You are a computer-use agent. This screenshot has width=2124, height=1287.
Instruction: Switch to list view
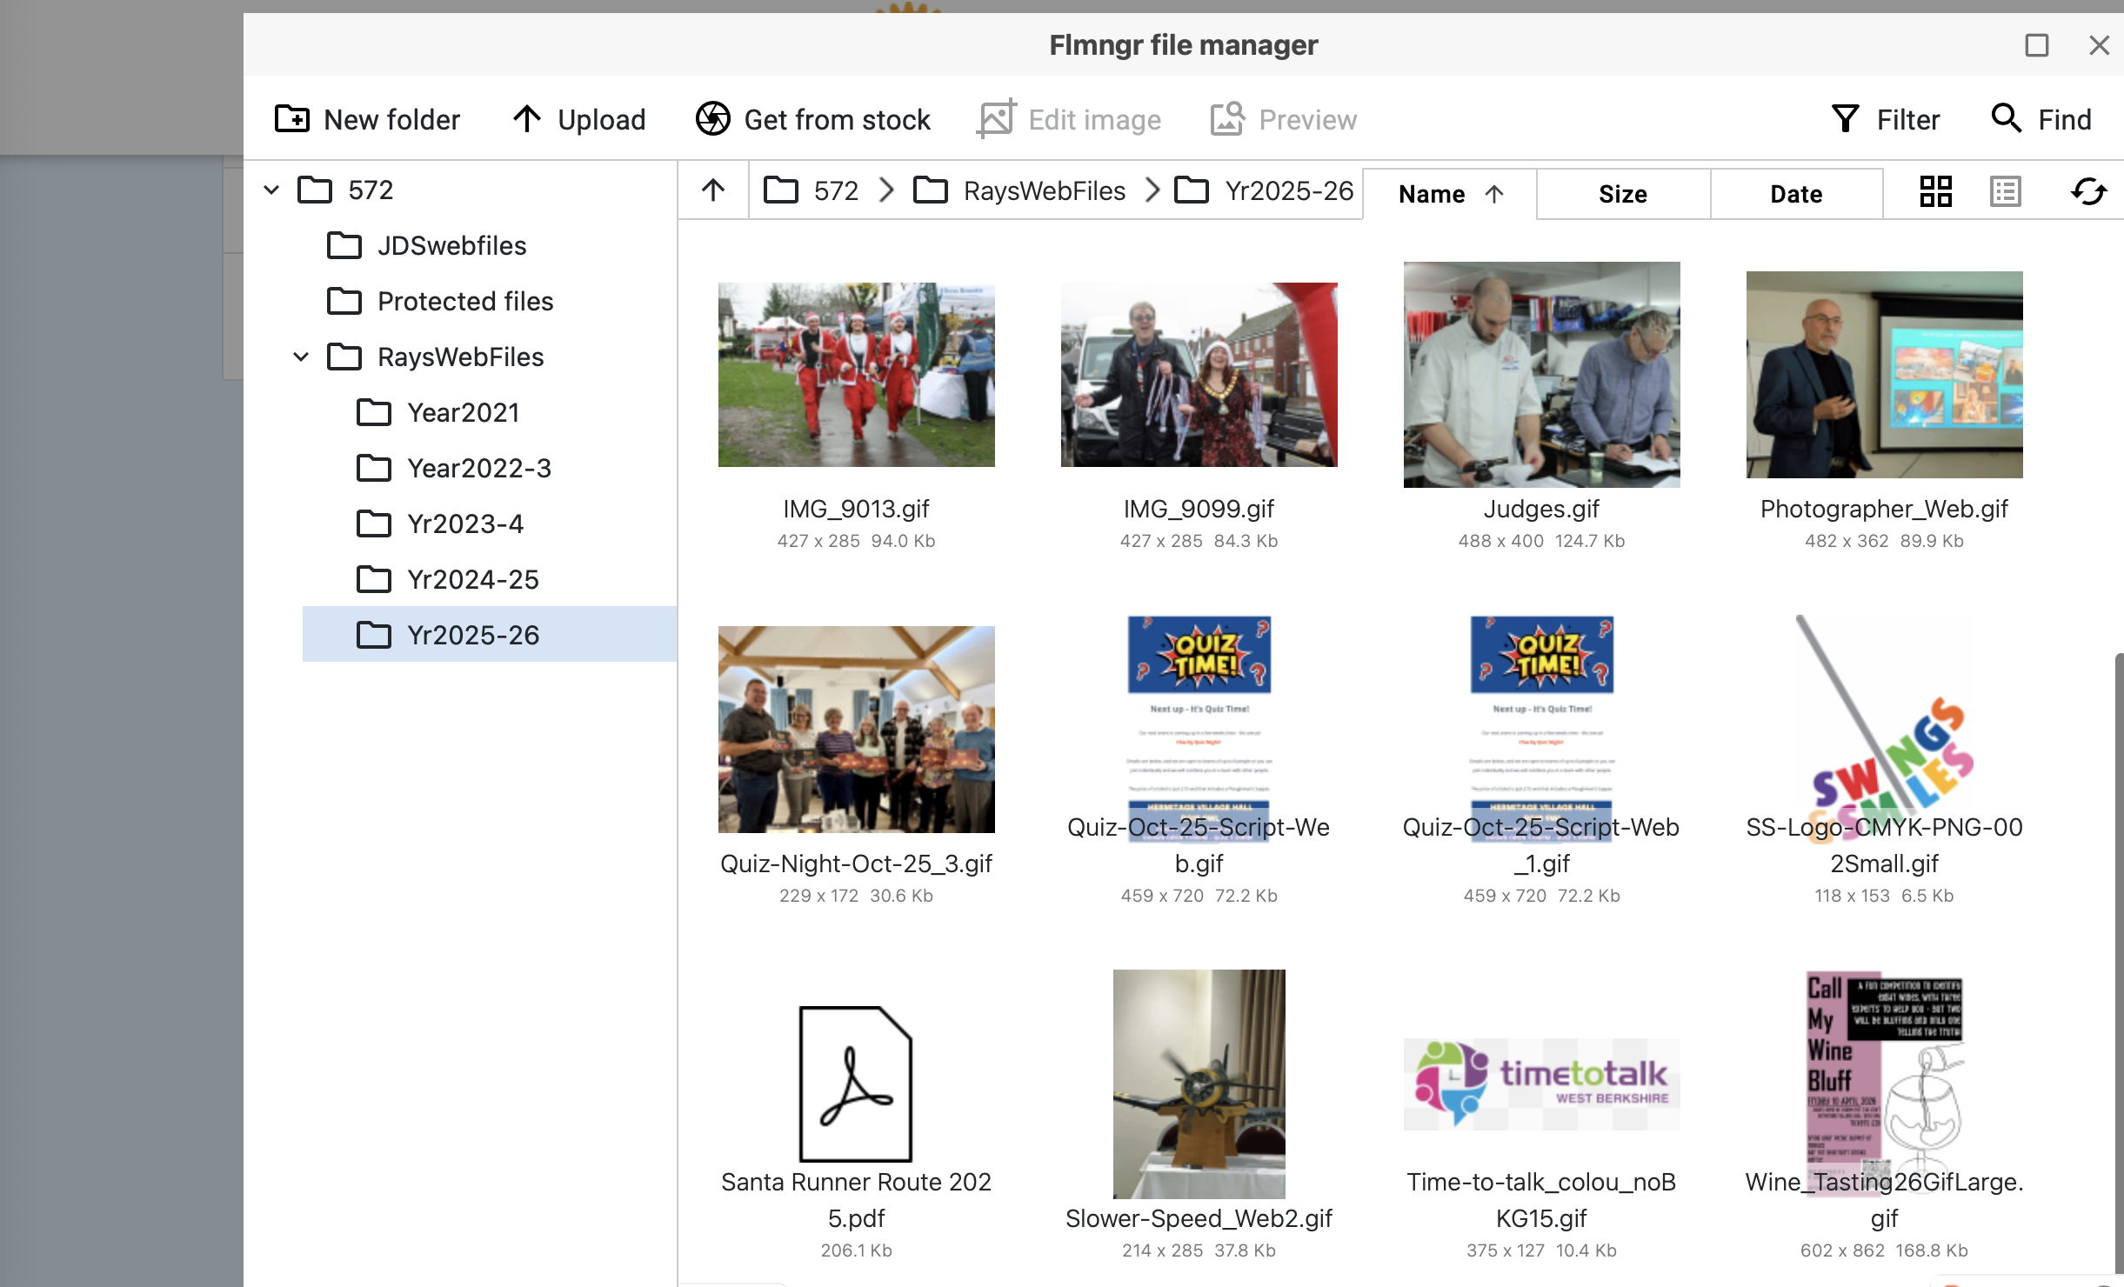2005,191
